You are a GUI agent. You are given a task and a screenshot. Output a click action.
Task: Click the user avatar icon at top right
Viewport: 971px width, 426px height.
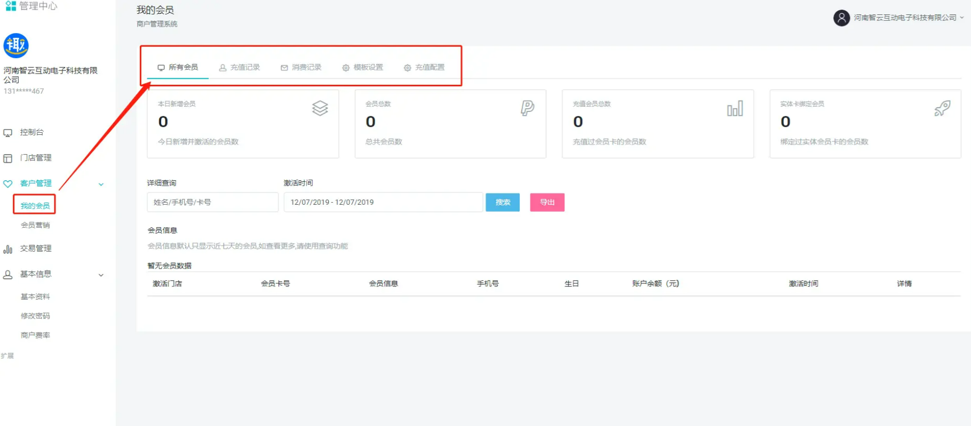click(841, 18)
